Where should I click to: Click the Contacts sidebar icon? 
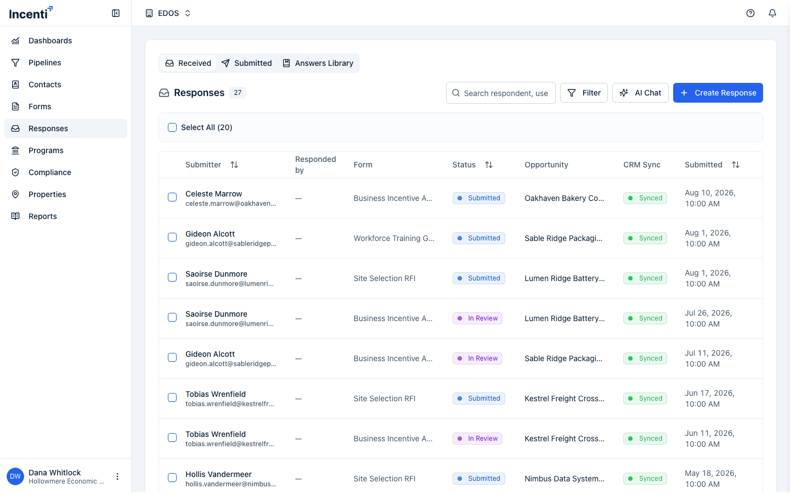tap(15, 85)
